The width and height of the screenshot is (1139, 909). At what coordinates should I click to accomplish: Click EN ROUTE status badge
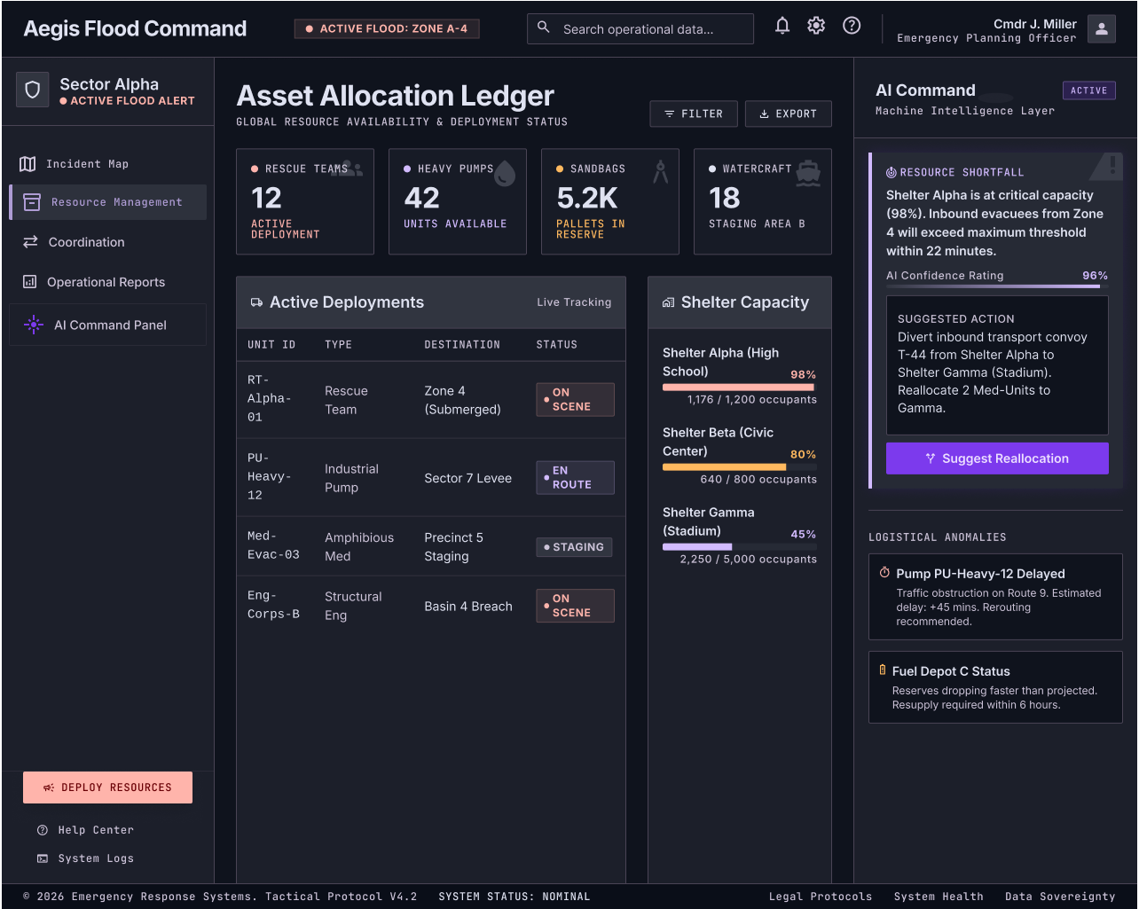click(575, 477)
